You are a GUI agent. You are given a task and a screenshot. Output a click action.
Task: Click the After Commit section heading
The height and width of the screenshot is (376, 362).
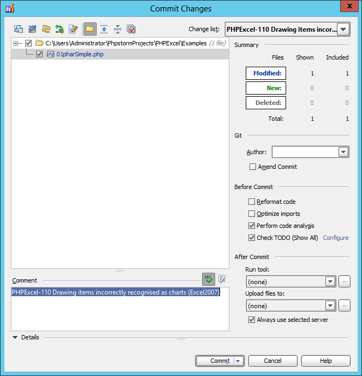[252, 257]
